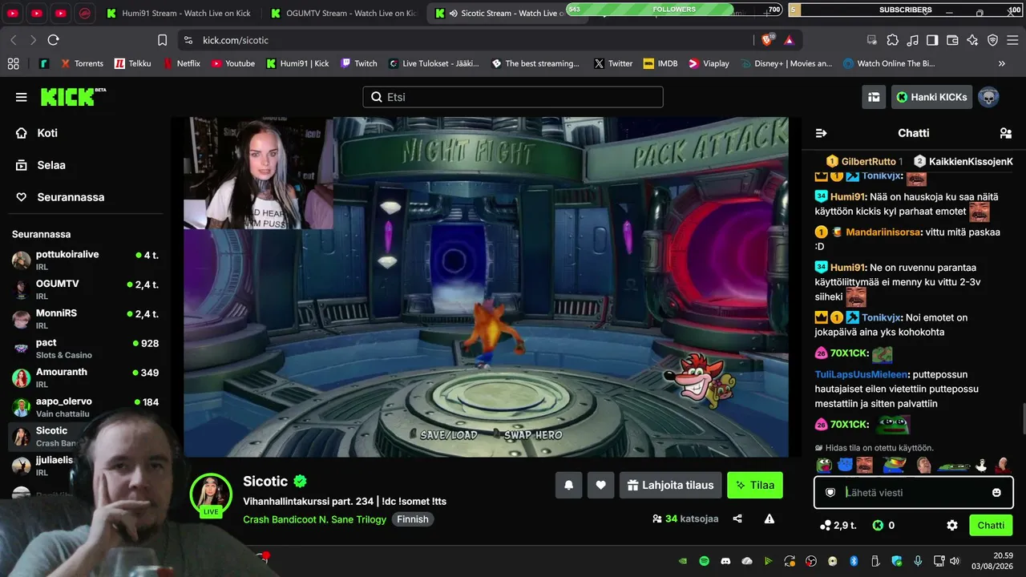Open the drops inventory icon in header
Viewport: 1026px width, 577px height.
(874, 97)
